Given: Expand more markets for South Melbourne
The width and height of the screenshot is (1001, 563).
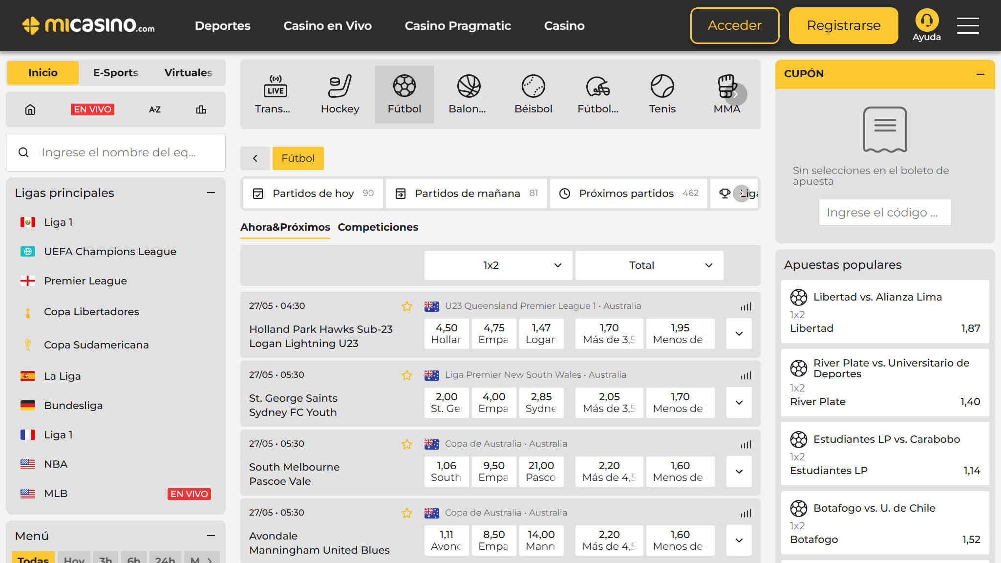Looking at the screenshot, I should point(739,472).
